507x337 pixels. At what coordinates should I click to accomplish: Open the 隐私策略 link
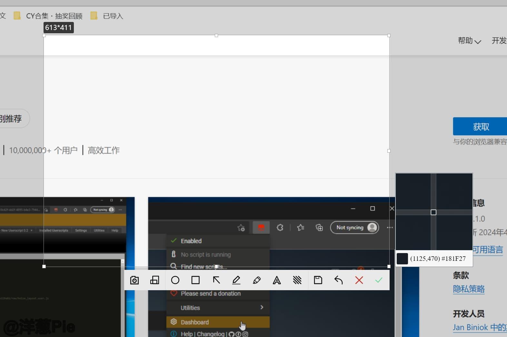(x=469, y=289)
